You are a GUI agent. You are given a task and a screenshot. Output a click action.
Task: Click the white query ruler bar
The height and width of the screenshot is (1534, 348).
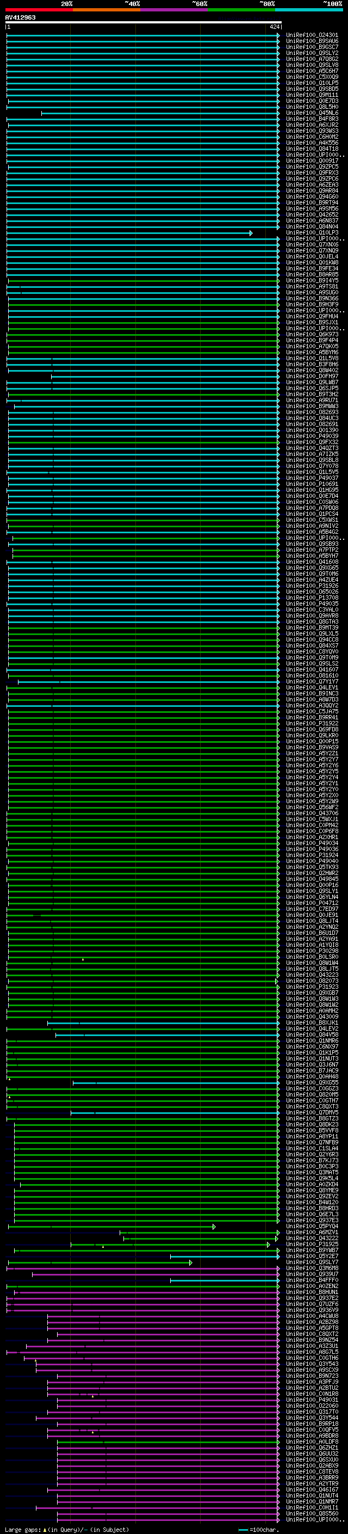(x=143, y=22)
